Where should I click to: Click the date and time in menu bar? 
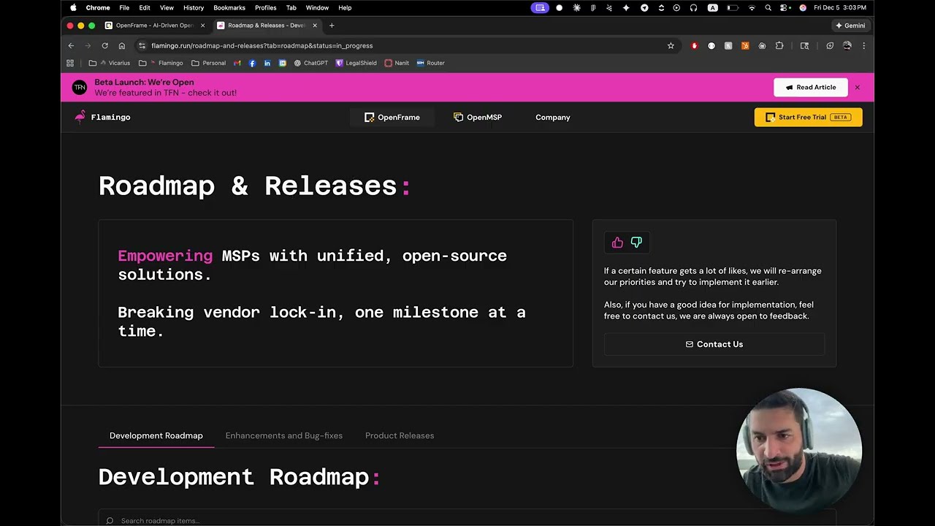[840, 7]
